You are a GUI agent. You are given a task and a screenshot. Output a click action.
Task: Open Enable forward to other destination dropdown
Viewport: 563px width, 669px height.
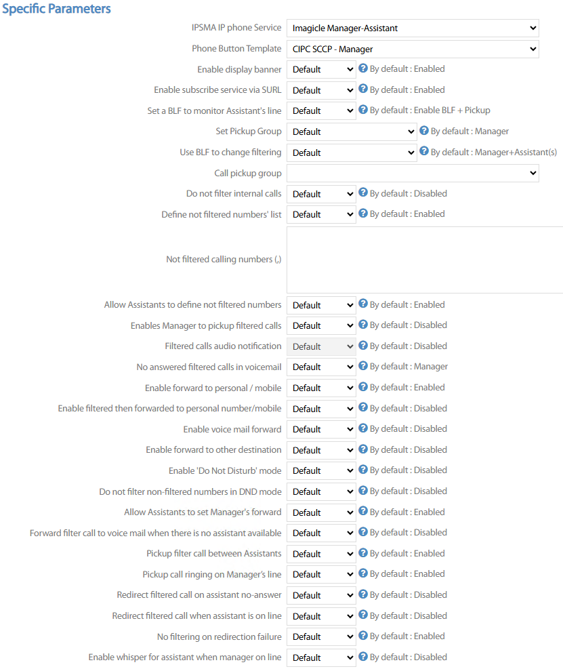coord(321,450)
